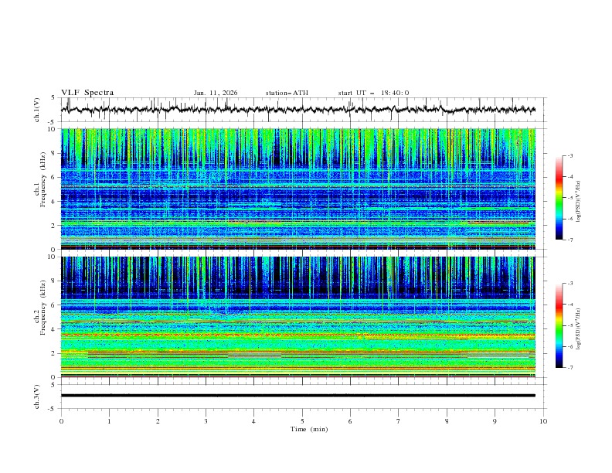Click the ch.2 spectrogram colorbar
The image size is (612, 473).
559,325
